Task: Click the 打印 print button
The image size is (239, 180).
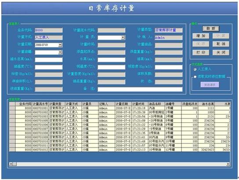Action: 201,52
